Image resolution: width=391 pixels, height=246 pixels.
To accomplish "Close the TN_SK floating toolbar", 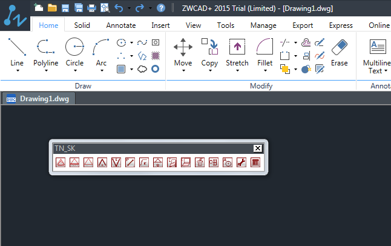I will (257, 148).
